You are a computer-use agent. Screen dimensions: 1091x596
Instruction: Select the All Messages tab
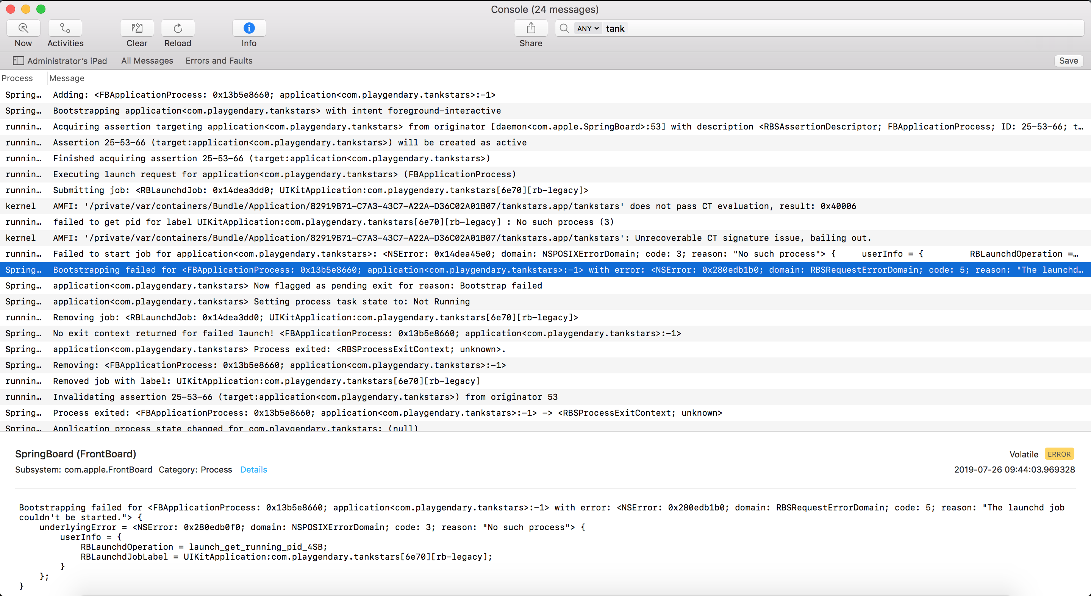tap(147, 60)
